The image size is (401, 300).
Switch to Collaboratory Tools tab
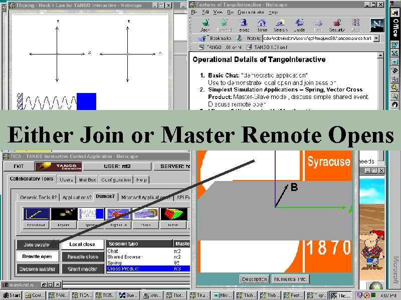[x=31, y=179]
